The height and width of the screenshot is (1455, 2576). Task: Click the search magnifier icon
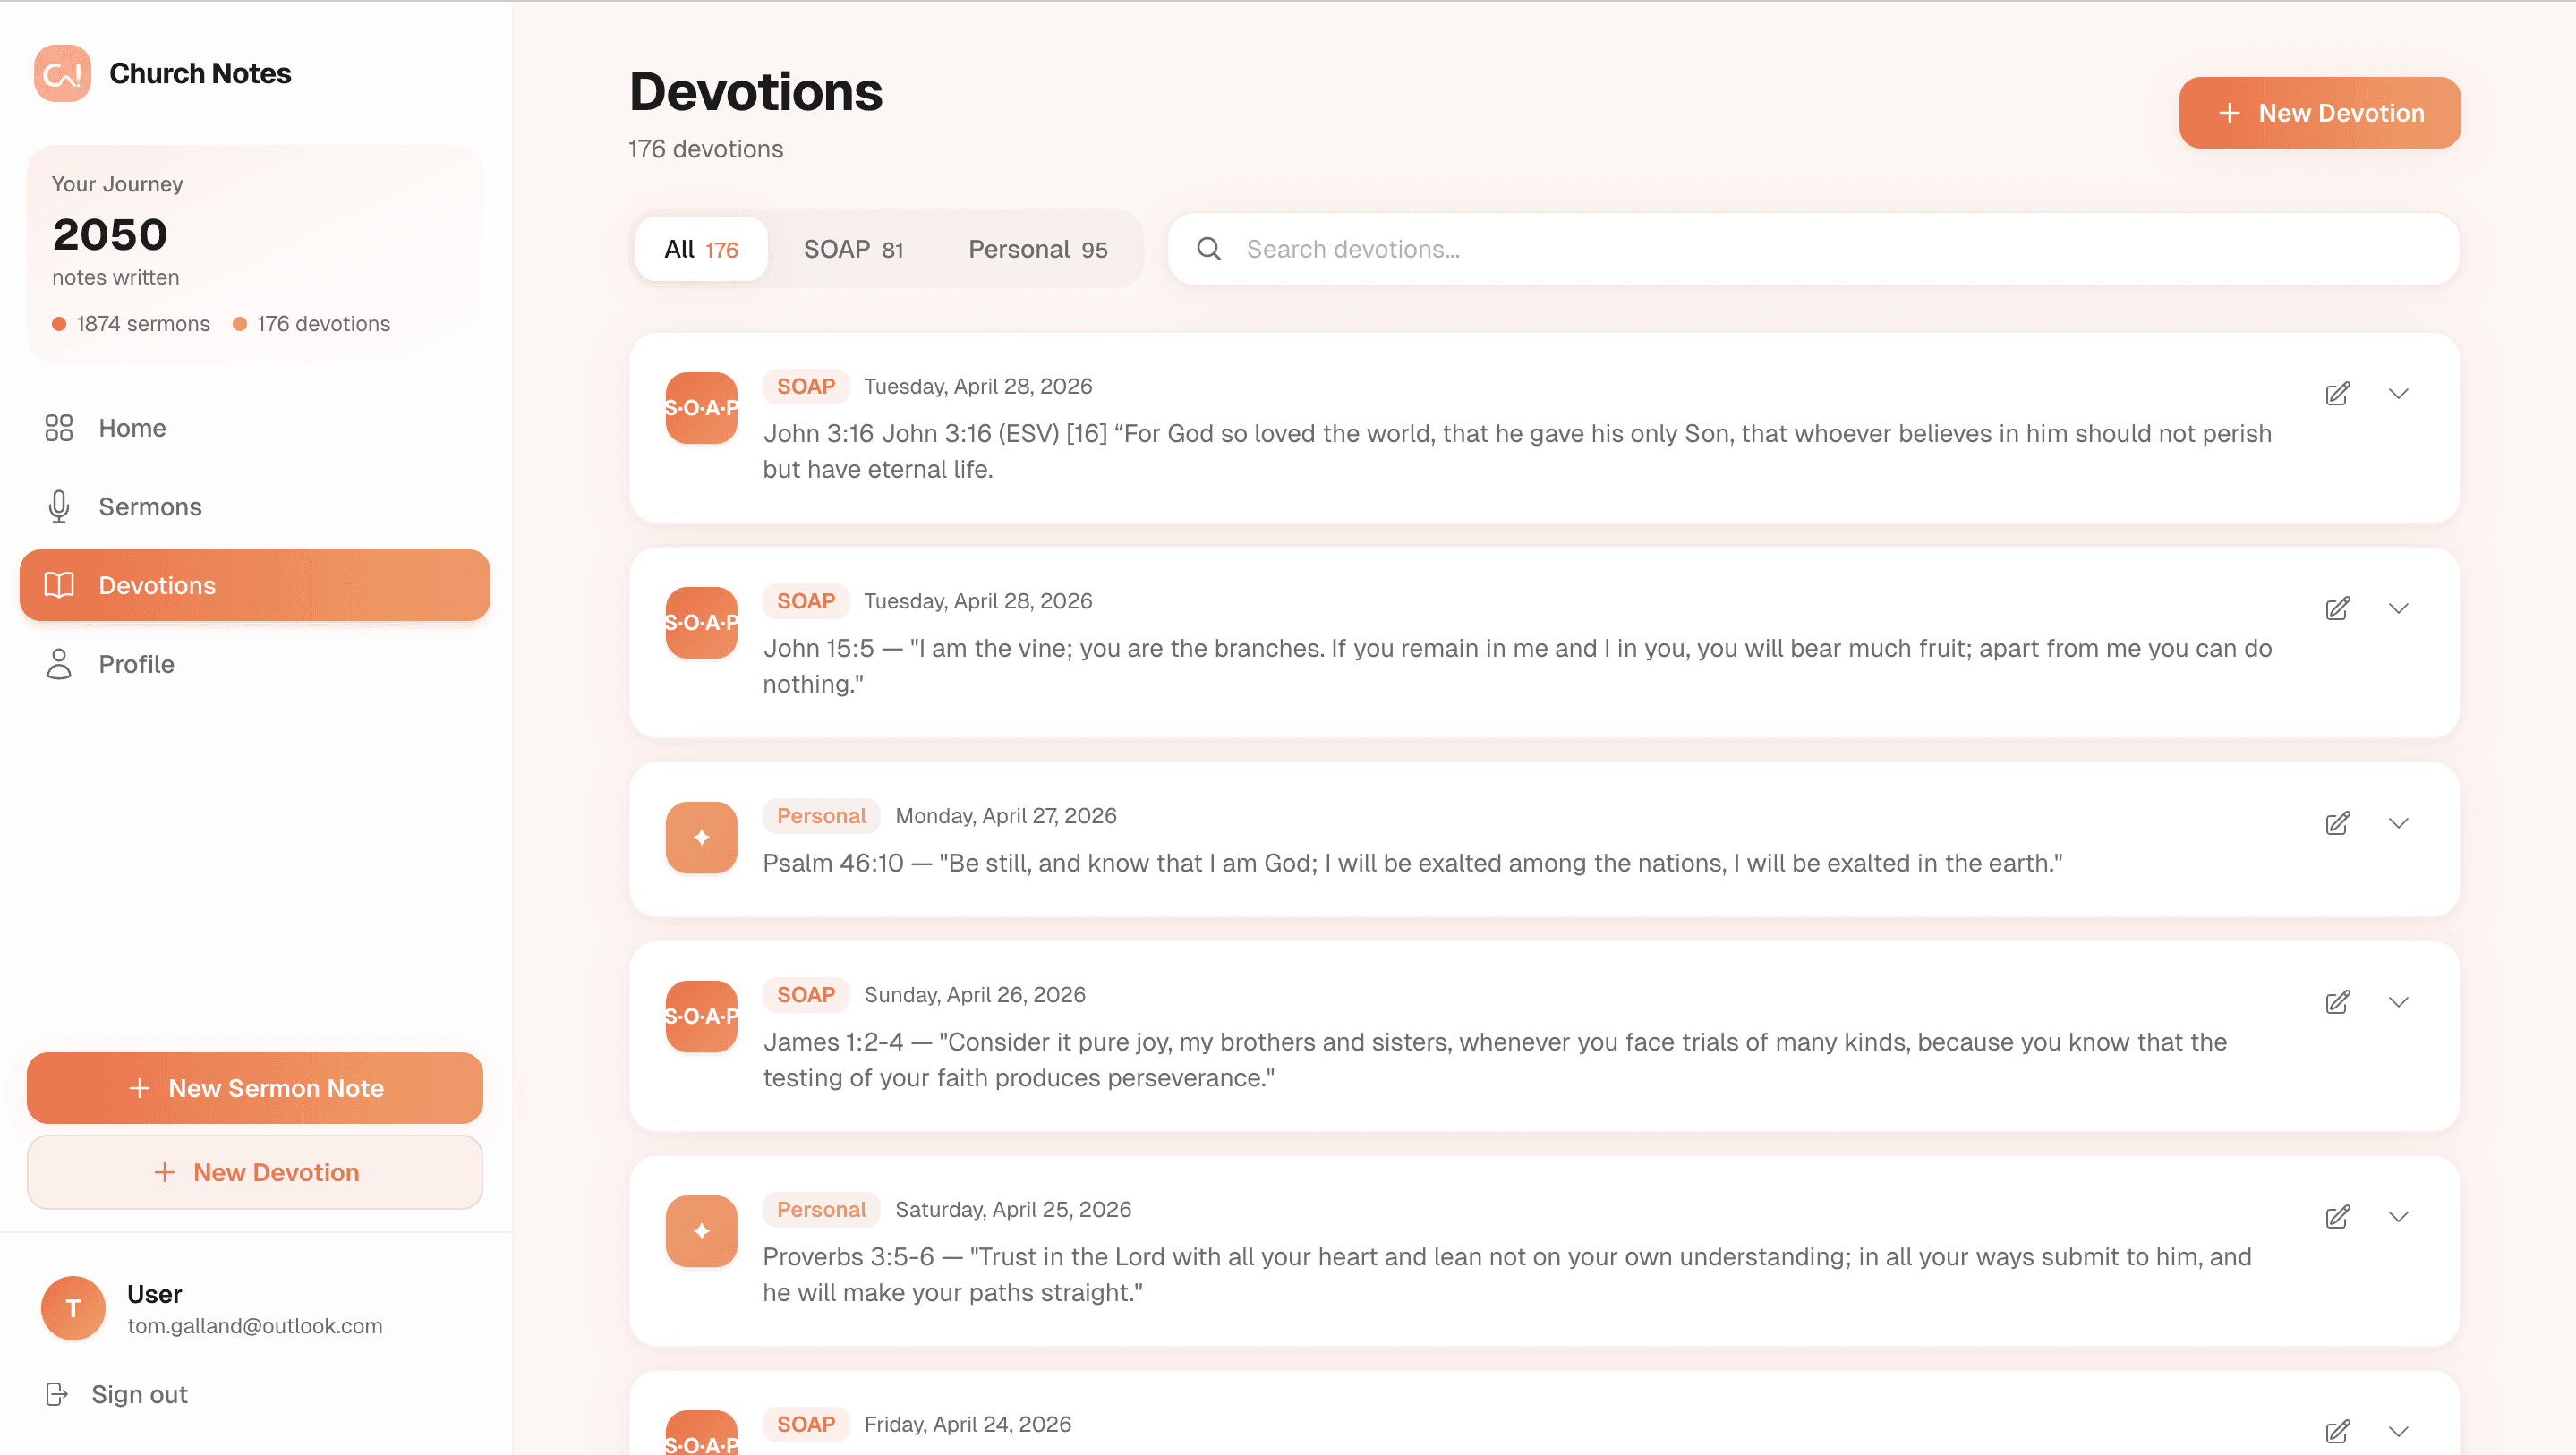1209,248
